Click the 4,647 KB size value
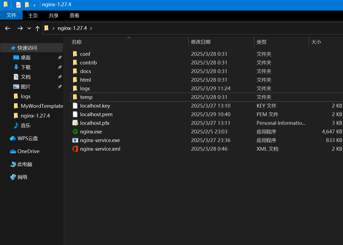Viewport: 343px width, 245px height. [332, 132]
